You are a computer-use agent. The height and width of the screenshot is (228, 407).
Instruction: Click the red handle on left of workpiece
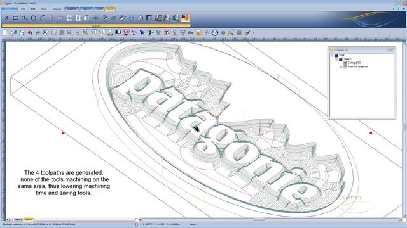pyautogui.click(x=63, y=133)
